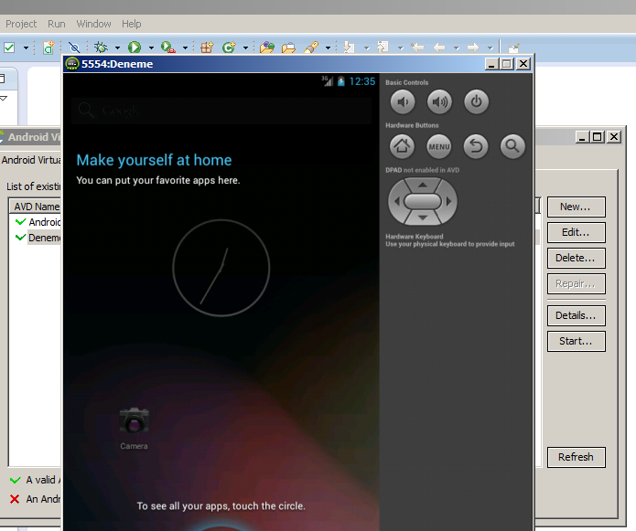Viewport: 636px width, 531px height.
Task: Click the Next Annotation icon
Action: coord(349,48)
